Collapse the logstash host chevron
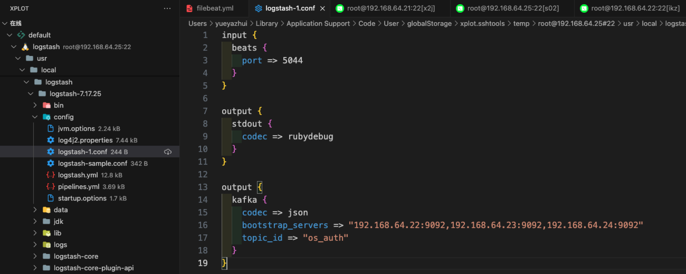 point(14,46)
